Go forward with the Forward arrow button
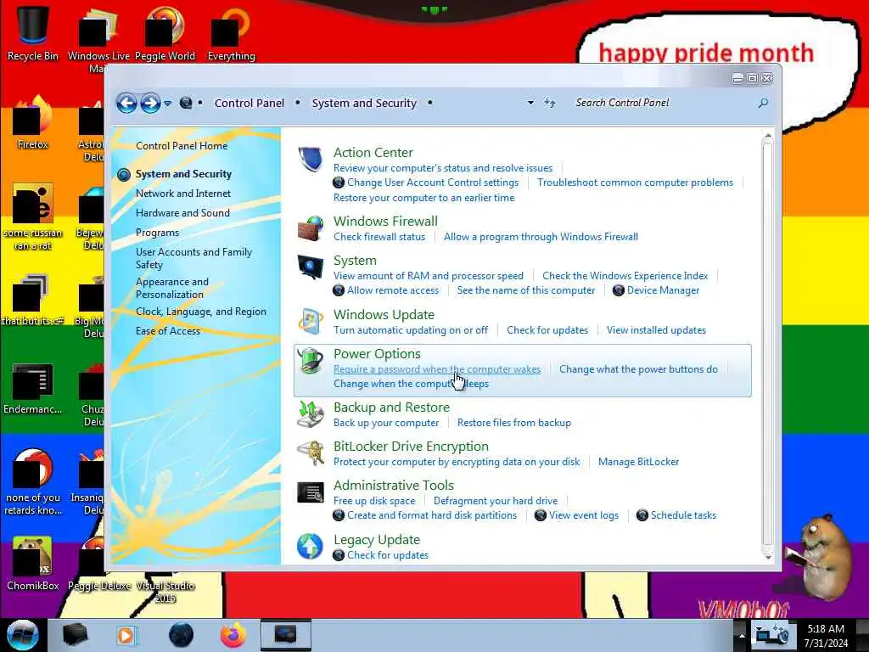 tap(150, 103)
